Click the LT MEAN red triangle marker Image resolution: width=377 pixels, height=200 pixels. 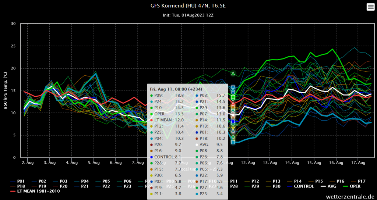pos(233,104)
